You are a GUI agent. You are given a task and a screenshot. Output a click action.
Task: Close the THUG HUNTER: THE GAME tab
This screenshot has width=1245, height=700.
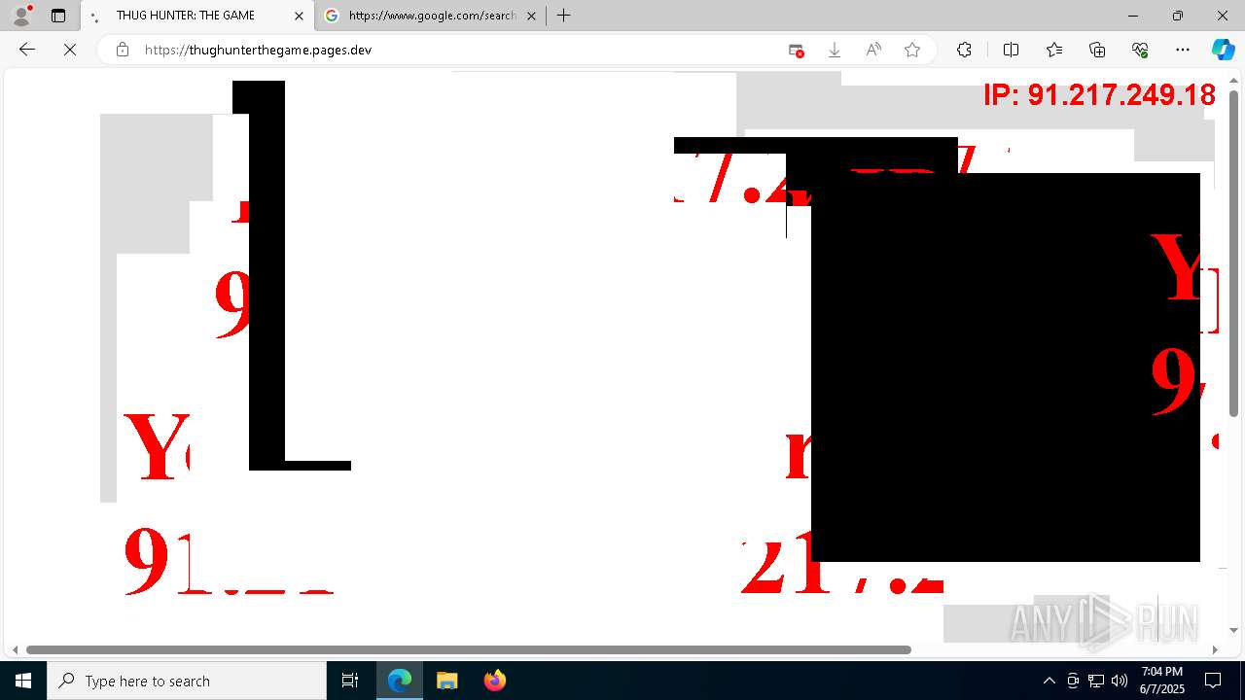[299, 16]
